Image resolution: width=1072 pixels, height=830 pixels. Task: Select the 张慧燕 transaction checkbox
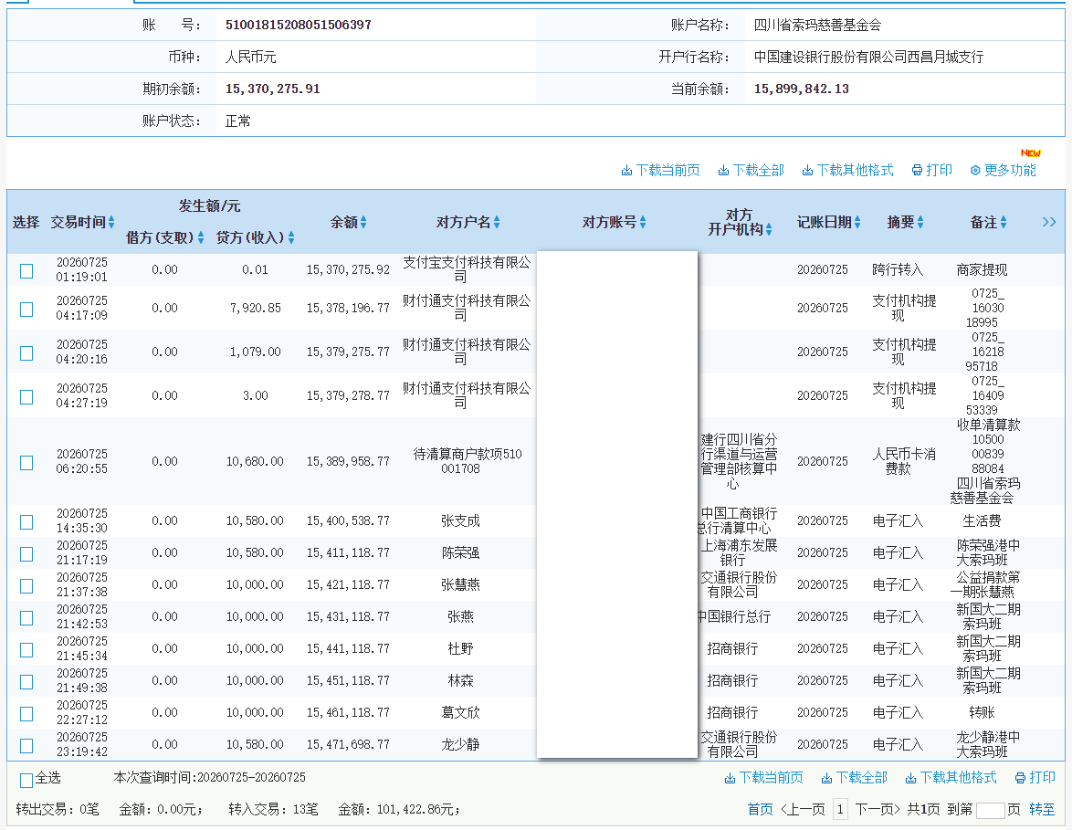pyautogui.click(x=26, y=586)
